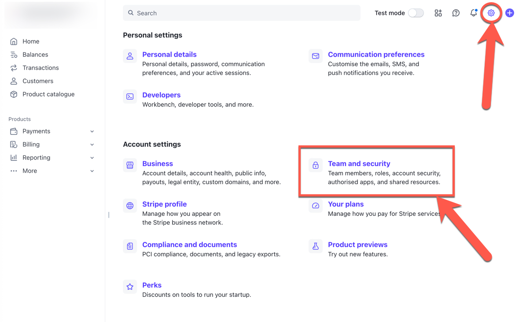Click the Reporting bar chart icon

(14, 158)
